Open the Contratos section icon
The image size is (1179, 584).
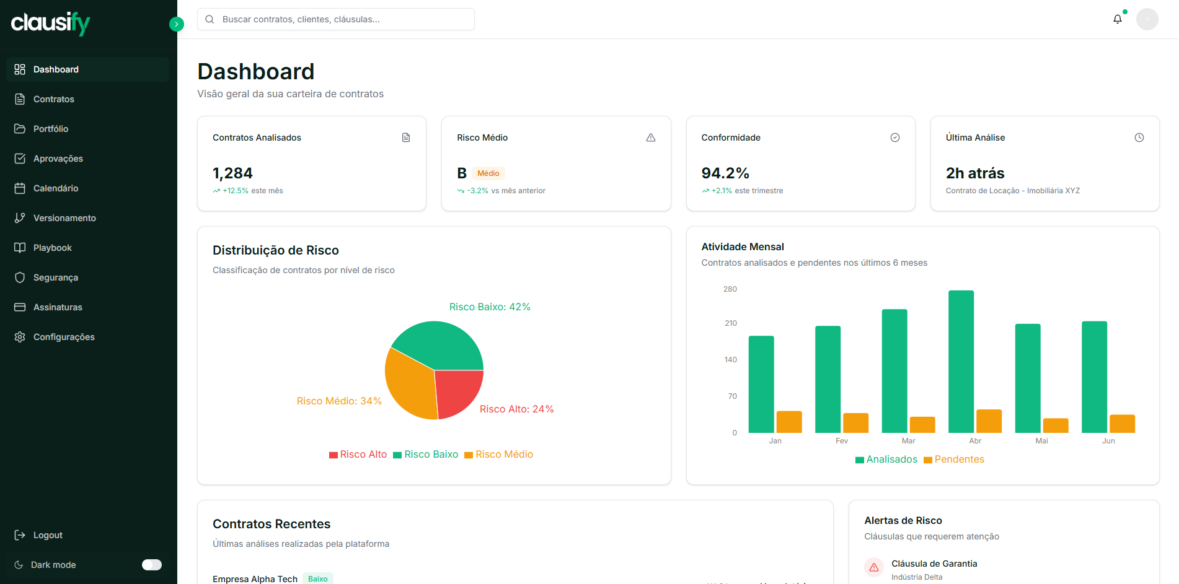click(20, 99)
